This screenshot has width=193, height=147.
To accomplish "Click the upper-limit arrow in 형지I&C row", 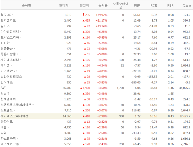I will pyautogui.click(x=84, y=15).
